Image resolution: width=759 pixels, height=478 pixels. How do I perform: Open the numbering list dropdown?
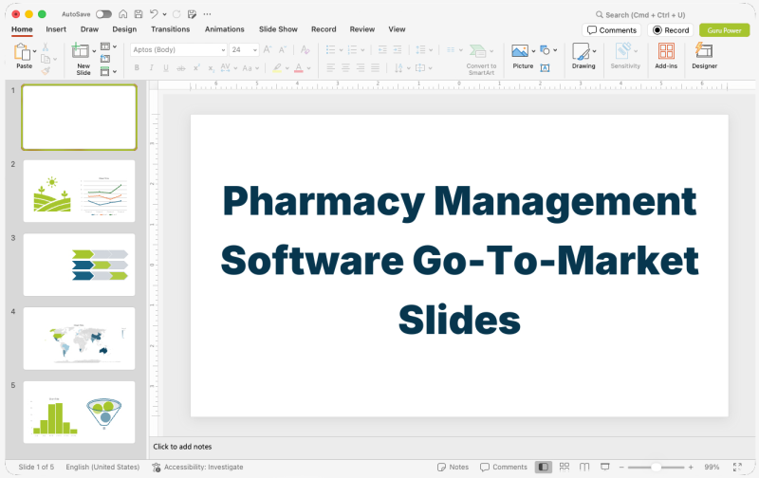tap(363, 50)
